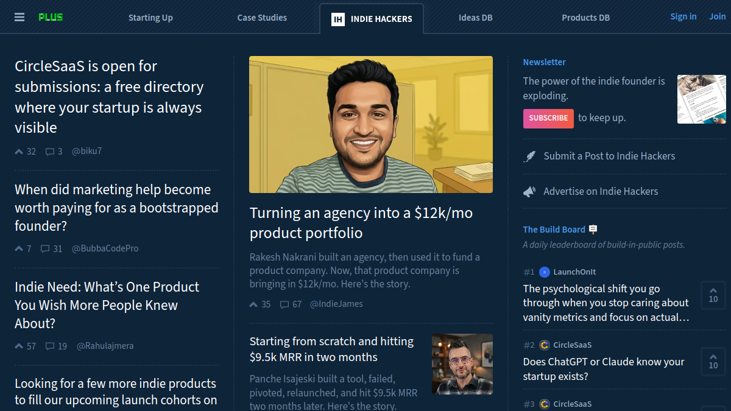Open "CircleSaaS is open for submissions" post title

[x=109, y=97]
